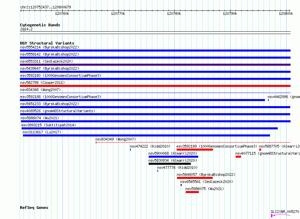Click the magenta GLI2 gene glyph
300x219 pixels.
click(281, 216)
